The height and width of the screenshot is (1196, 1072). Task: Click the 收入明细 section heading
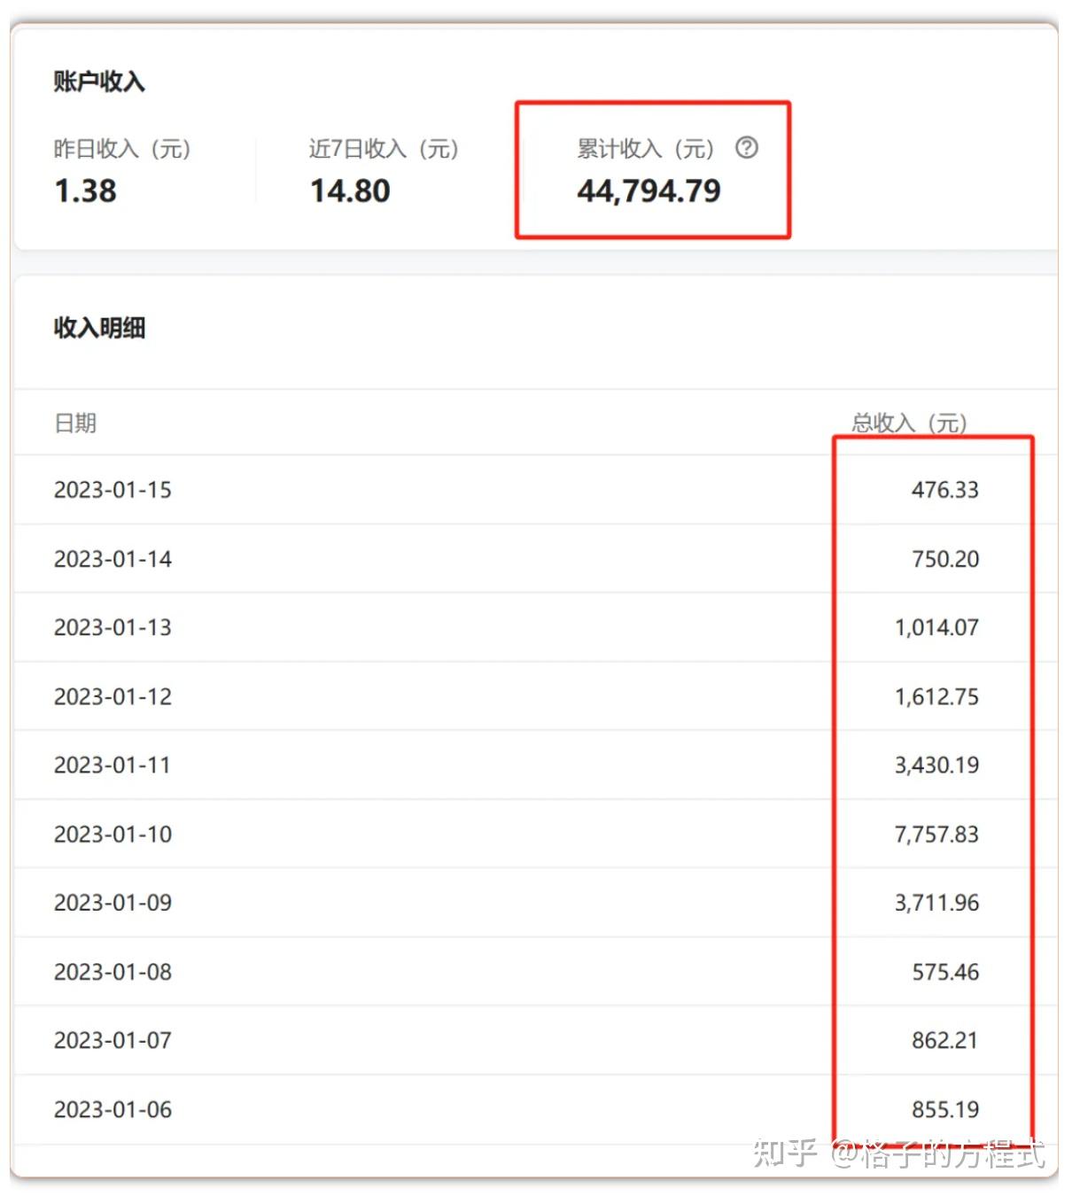click(x=99, y=328)
